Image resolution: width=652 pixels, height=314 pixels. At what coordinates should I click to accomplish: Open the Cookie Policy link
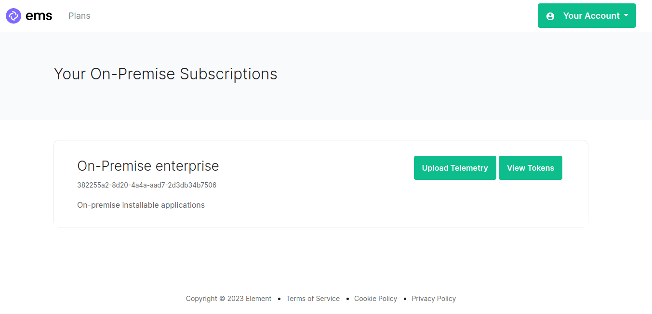coord(375,299)
